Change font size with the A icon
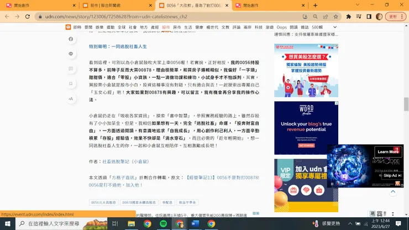 [71, 98]
